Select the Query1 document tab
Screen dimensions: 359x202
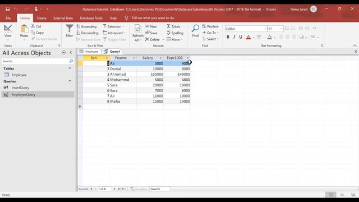[112, 52]
